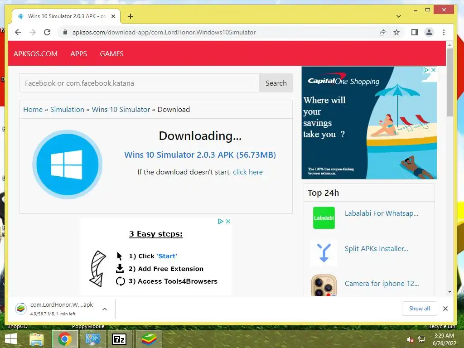
Task: Click the page scroll down arrow
Action: point(449,292)
